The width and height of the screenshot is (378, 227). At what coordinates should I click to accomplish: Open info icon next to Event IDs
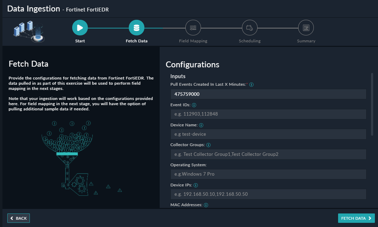pos(194,105)
